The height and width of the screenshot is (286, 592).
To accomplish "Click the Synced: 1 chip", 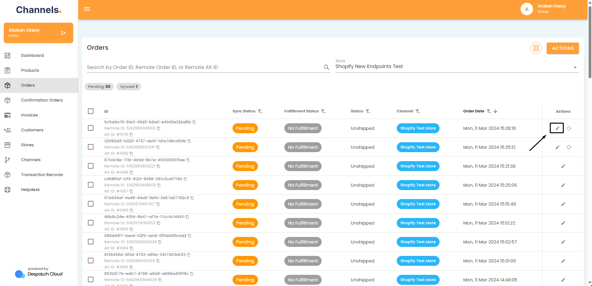I will click(129, 87).
